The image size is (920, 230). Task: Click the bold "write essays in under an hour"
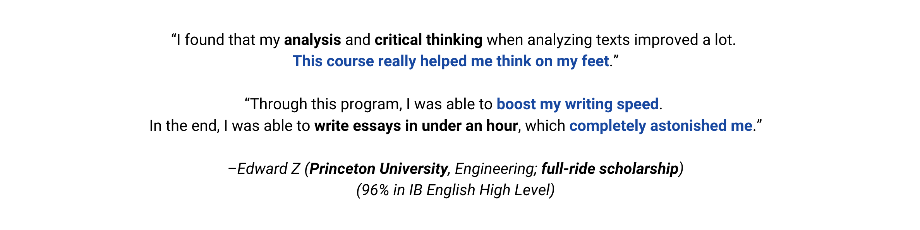[x=416, y=126]
